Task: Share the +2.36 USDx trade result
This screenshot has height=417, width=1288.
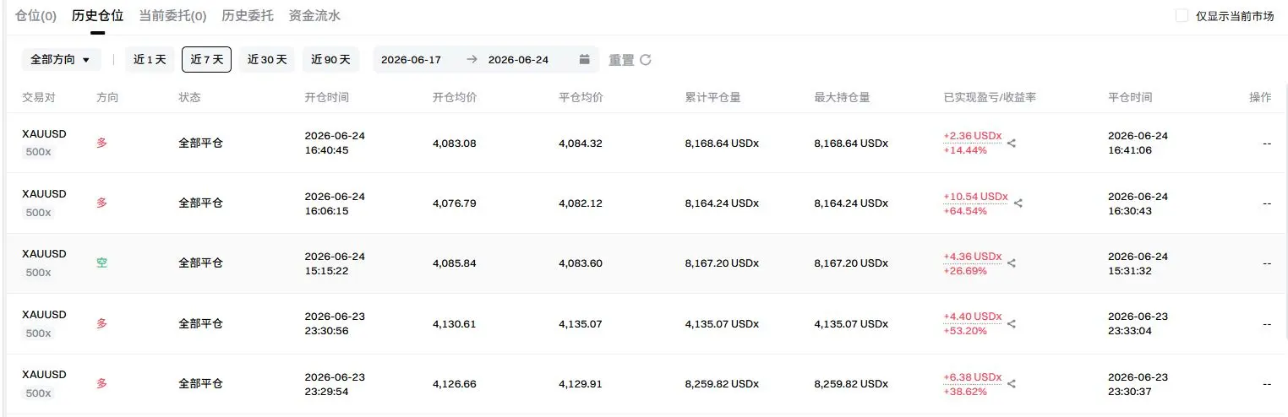Action: (x=1012, y=144)
